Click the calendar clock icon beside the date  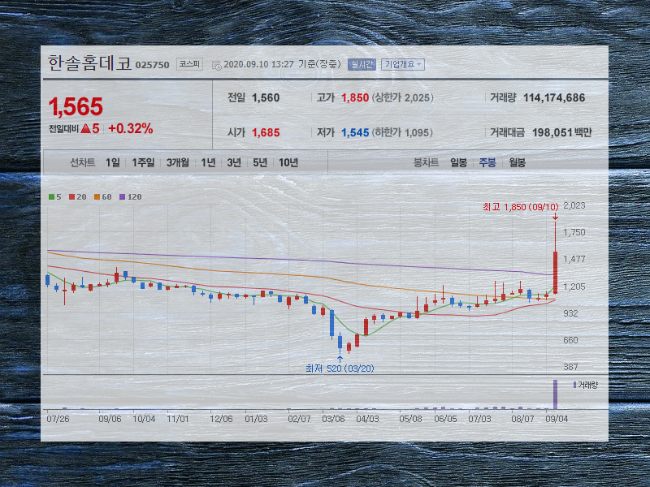click(216, 65)
